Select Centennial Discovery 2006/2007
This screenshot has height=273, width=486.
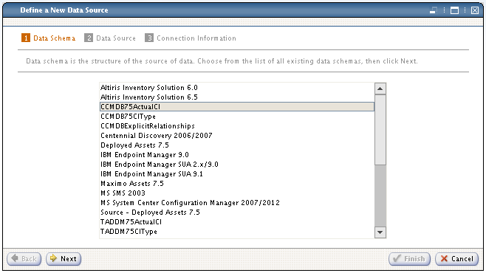237,136
